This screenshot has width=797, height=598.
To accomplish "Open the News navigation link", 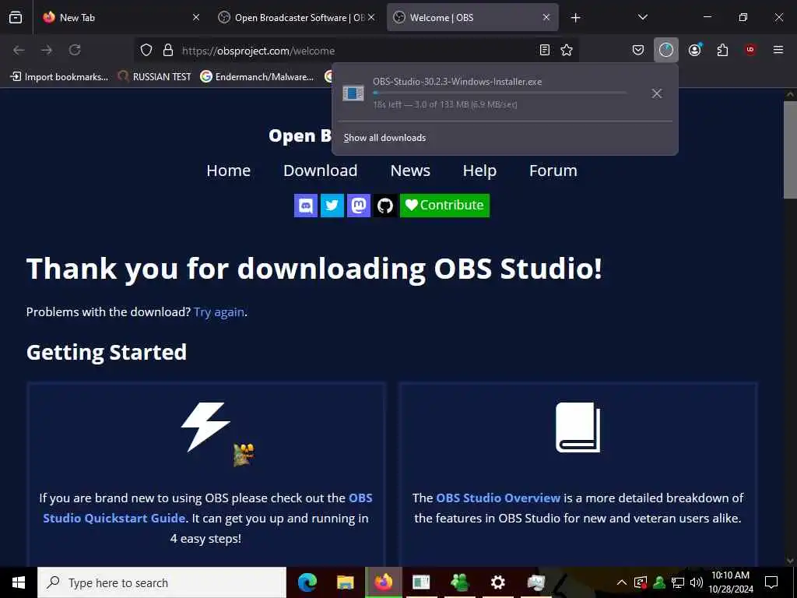I will 410,171.
